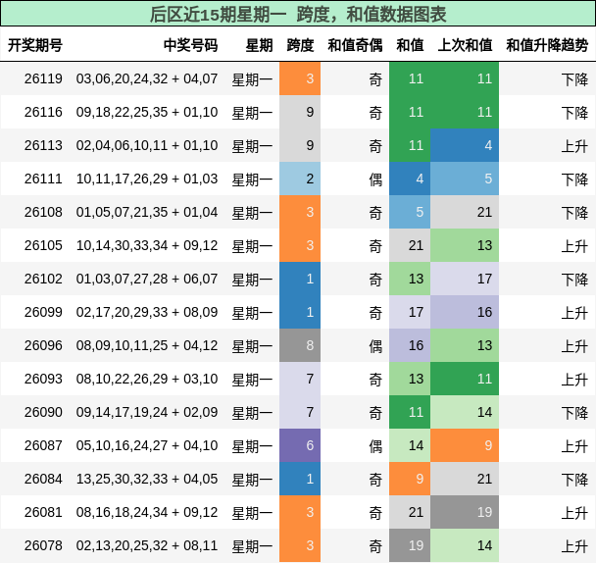
Task: Select period number 26084
Action: 43,479
